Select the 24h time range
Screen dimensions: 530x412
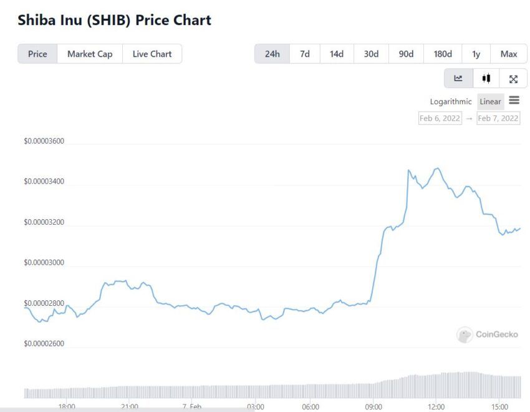tap(272, 54)
